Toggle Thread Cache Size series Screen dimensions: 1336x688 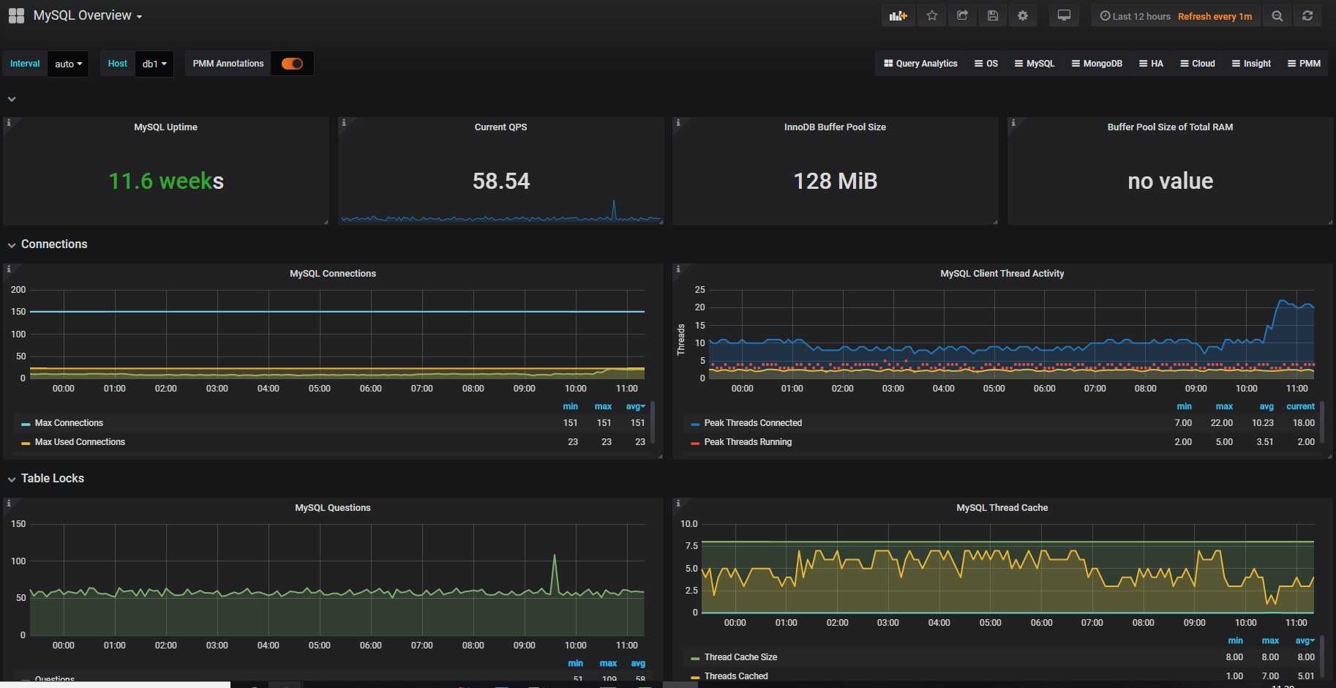[x=740, y=657]
